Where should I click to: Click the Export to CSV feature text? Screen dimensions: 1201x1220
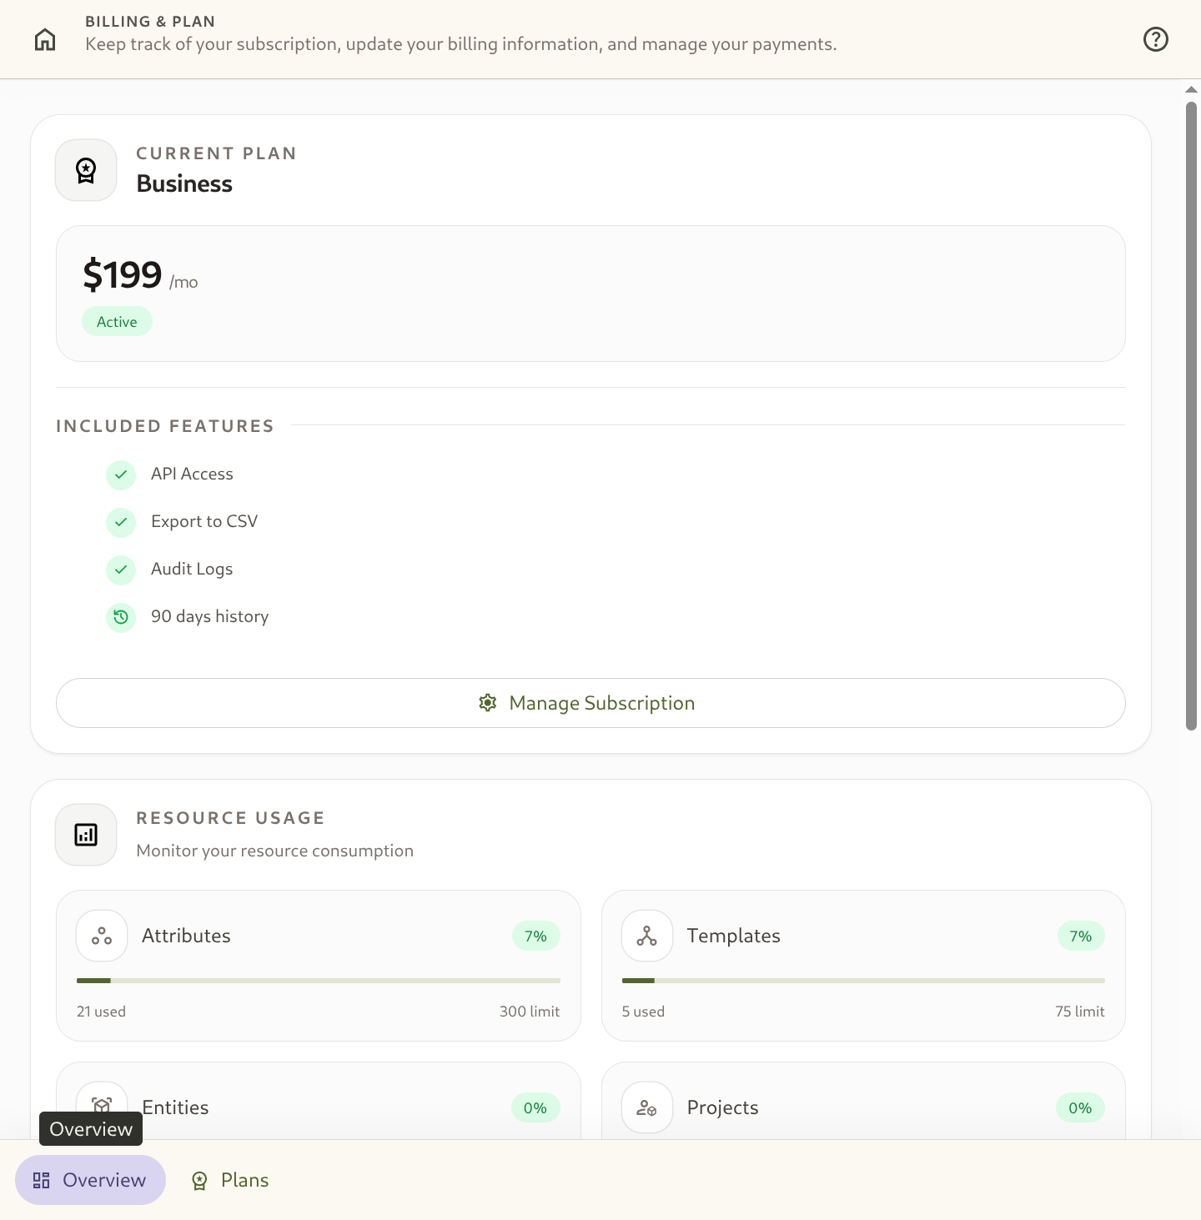tap(204, 521)
